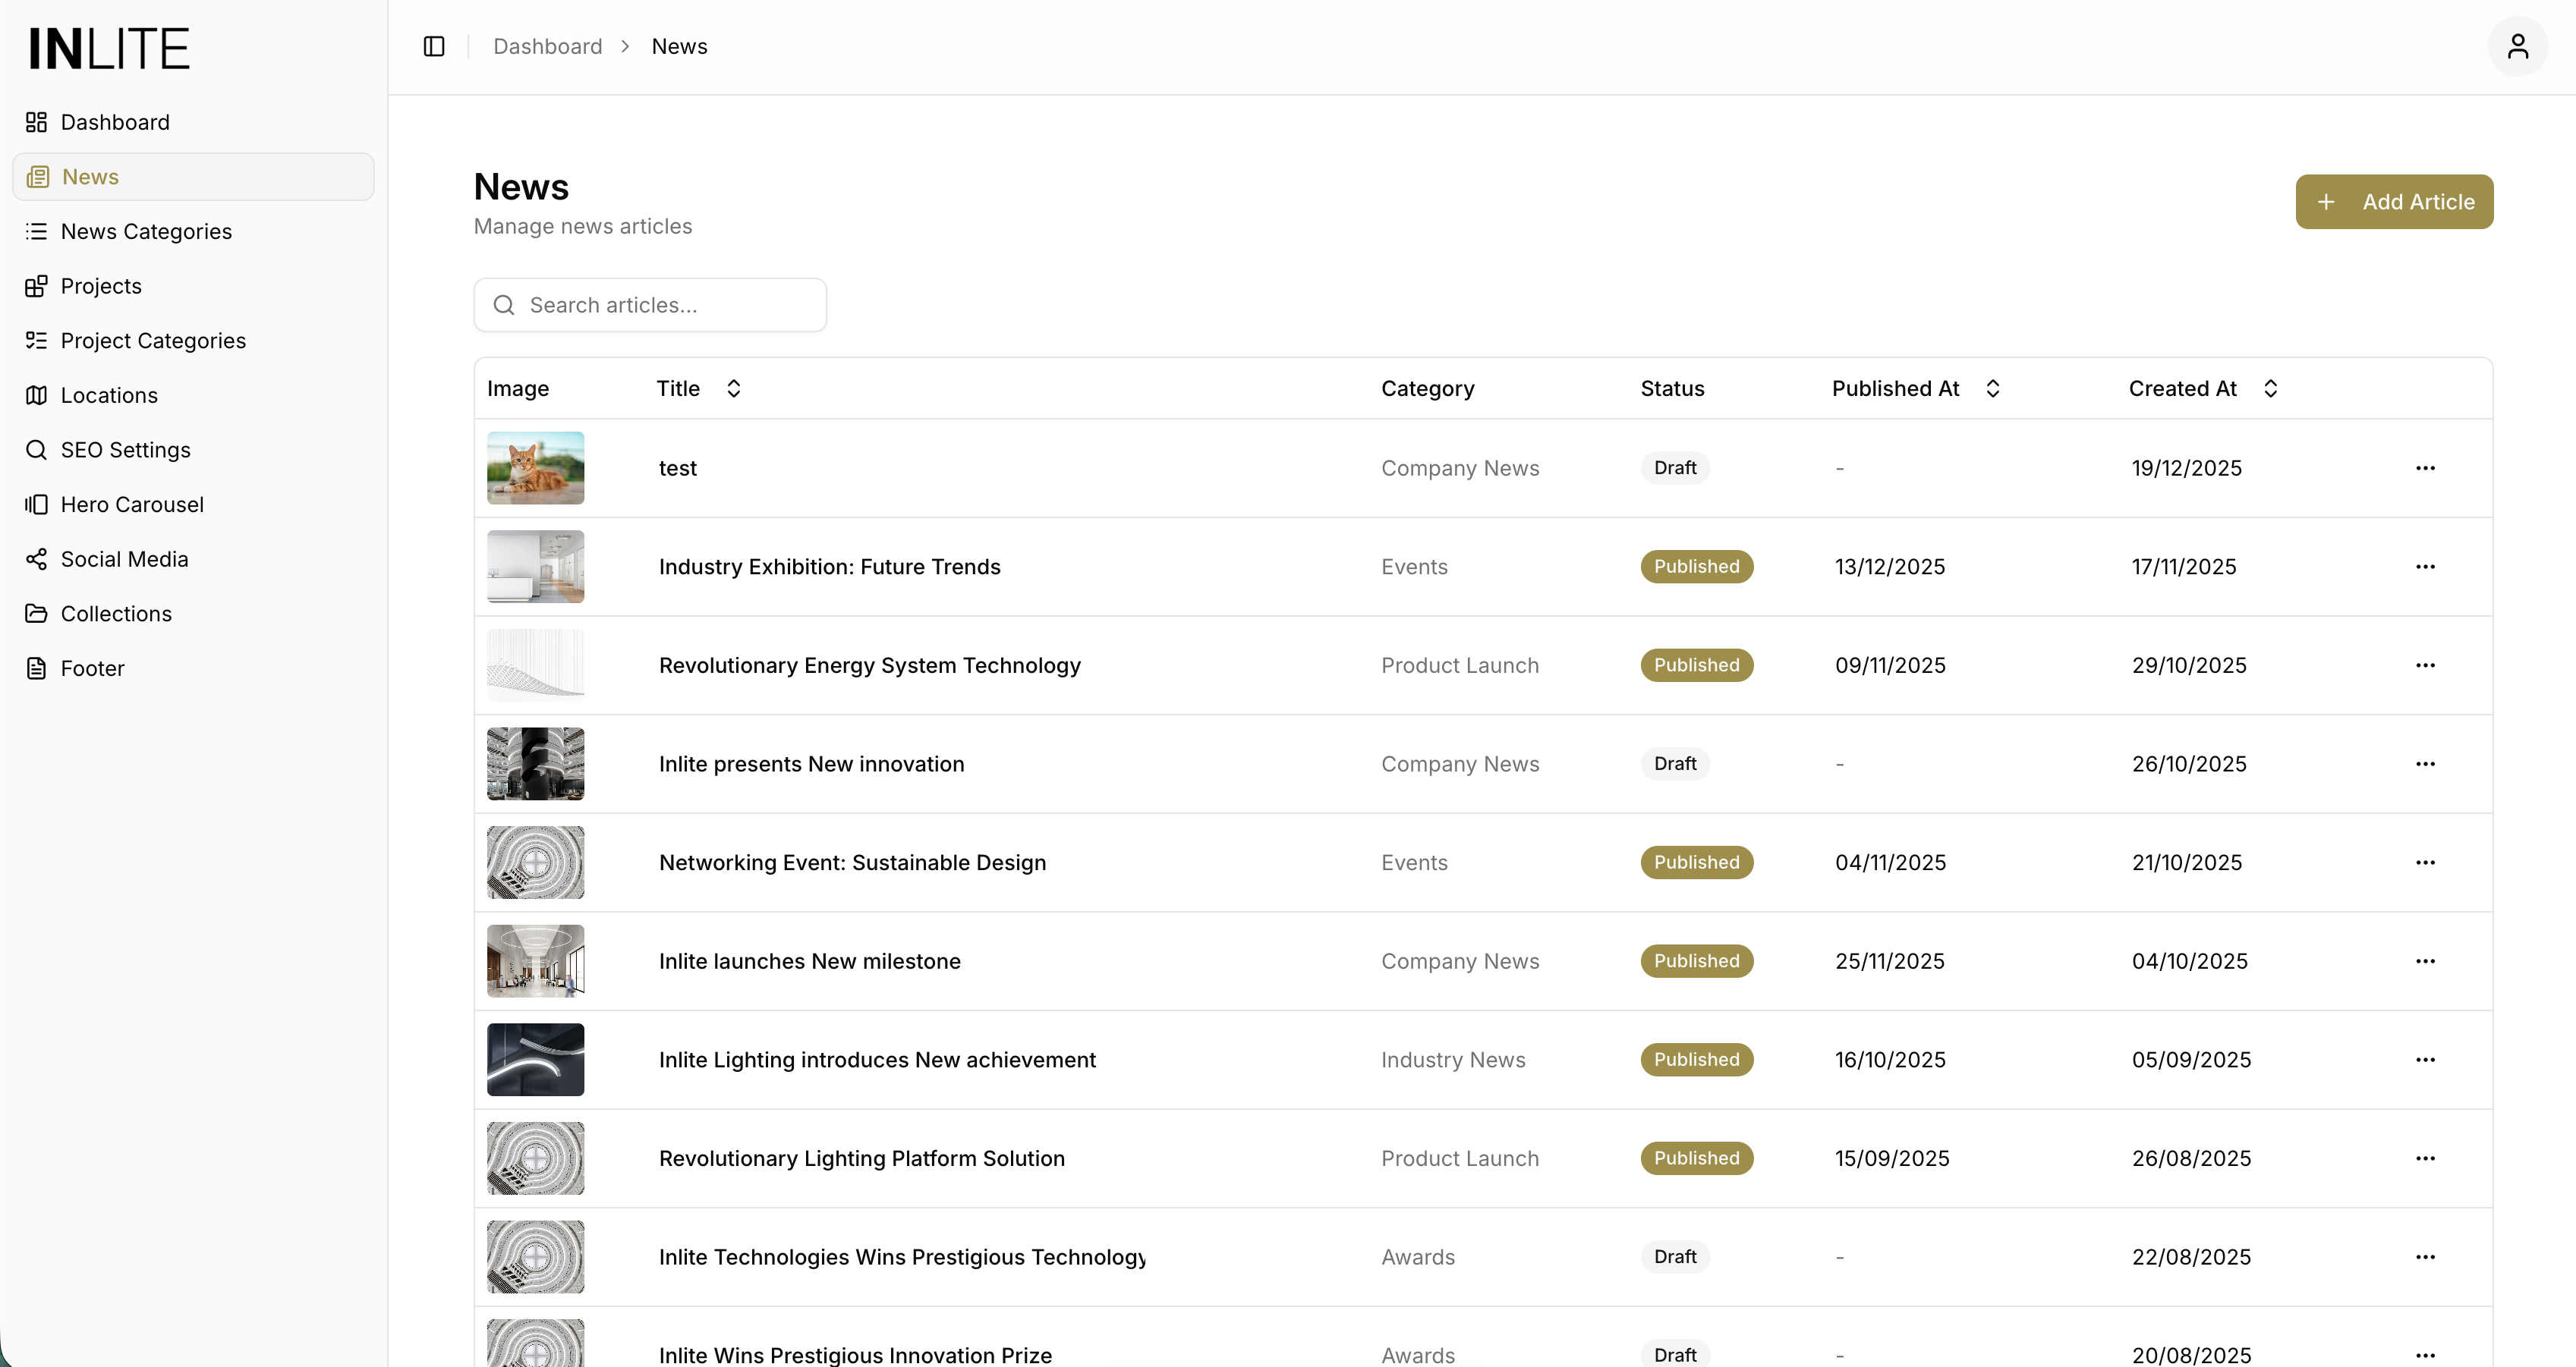Click the Dashboard breadcrumb link
Screen dimensions: 2576x1367
pyautogui.click(x=547, y=47)
